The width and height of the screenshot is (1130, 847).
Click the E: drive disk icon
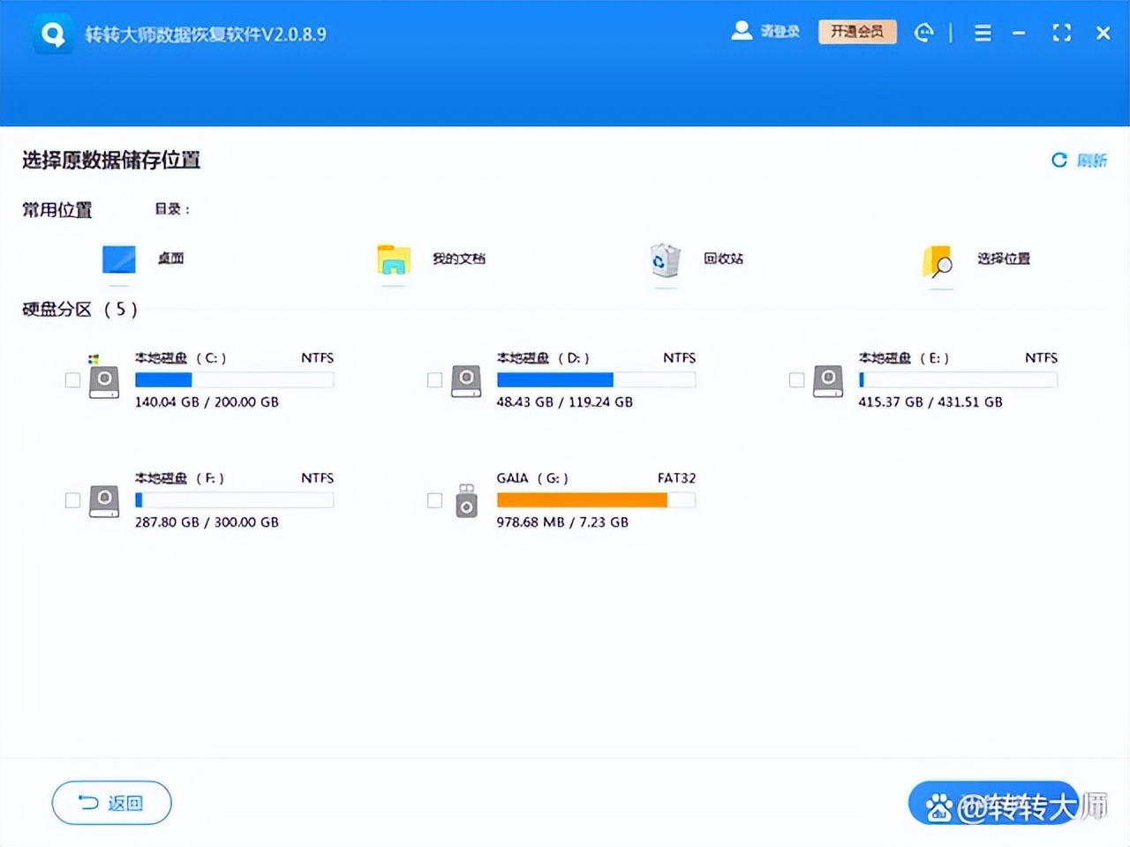coord(827,379)
